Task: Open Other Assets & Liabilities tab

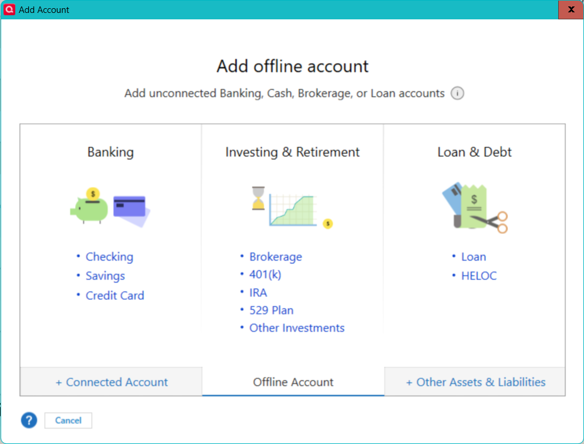Action: click(475, 382)
